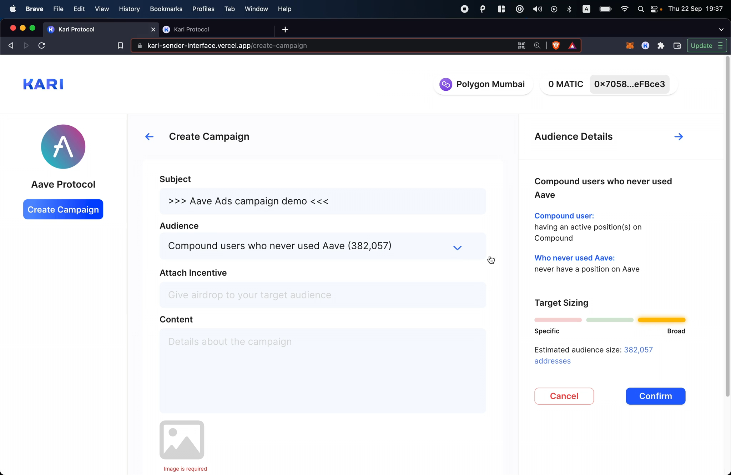731x475 pixels.
Task: Click the Specific red sizing bar
Action: tap(558, 320)
